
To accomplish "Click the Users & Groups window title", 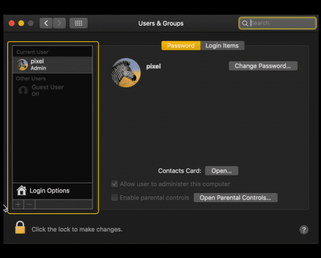I will point(161,23).
